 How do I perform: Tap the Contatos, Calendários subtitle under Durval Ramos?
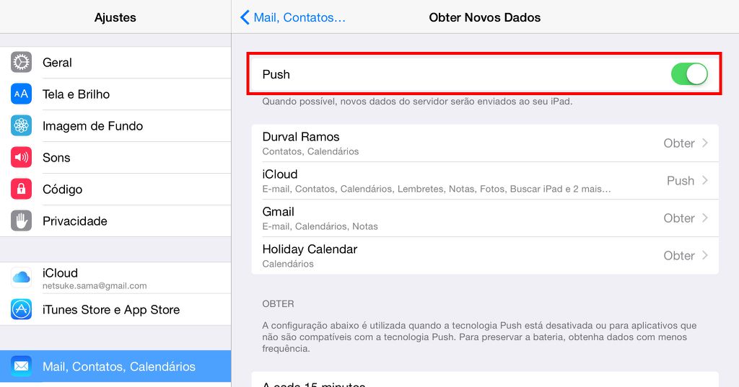310,151
